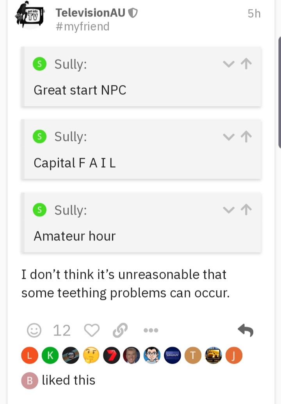This screenshot has width=281, height=404.
Task: Open the TelevisionAU username link
Action: pyautogui.click(x=91, y=13)
